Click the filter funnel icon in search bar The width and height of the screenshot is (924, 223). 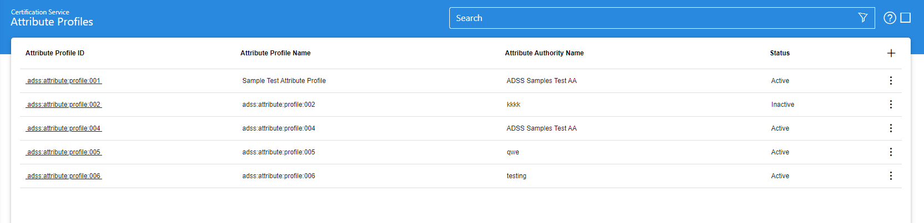coord(862,18)
